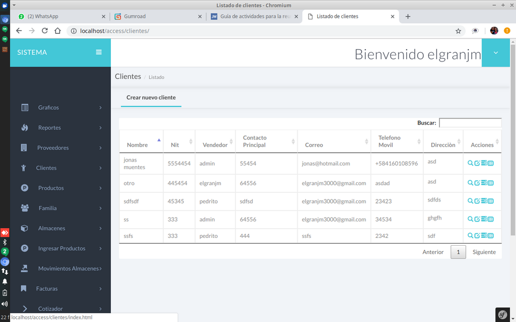Toggle the sidebar hamburger menu icon
Viewport: 516px width, 322px height.
[x=99, y=52]
